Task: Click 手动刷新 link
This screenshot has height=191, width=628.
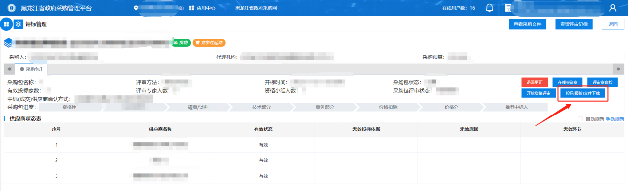Action: click(615, 119)
